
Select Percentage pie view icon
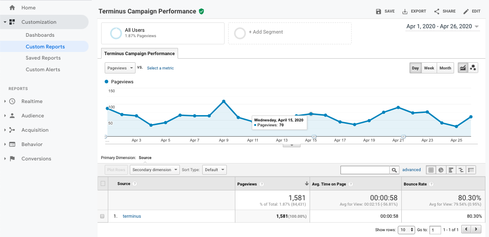441,170
